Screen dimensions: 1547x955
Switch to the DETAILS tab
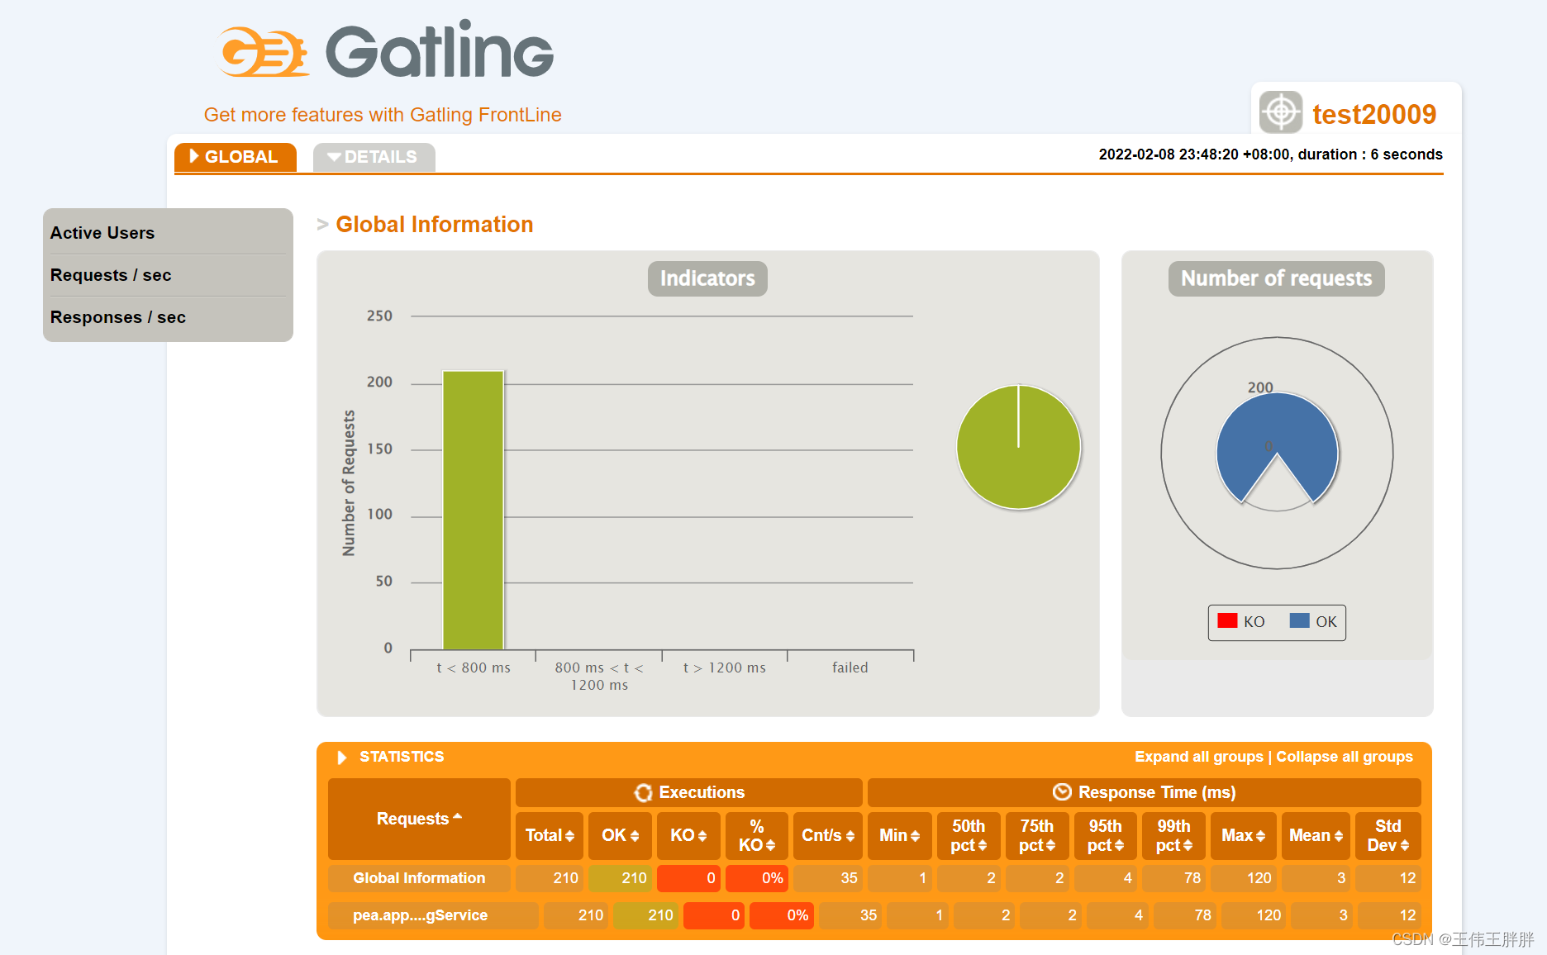point(374,157)
